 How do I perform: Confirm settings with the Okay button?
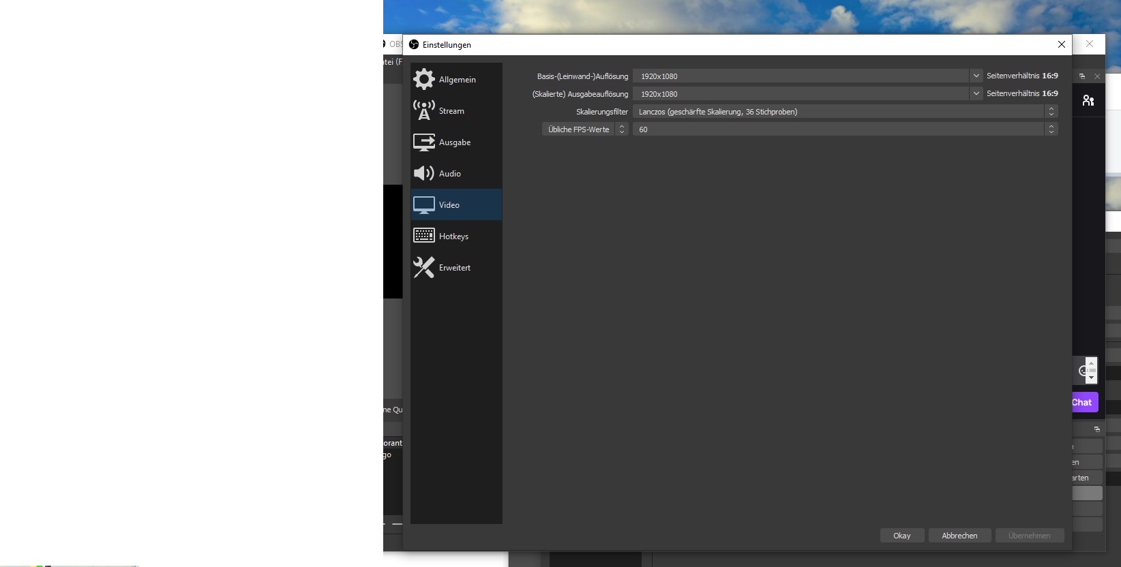point(901,536)
